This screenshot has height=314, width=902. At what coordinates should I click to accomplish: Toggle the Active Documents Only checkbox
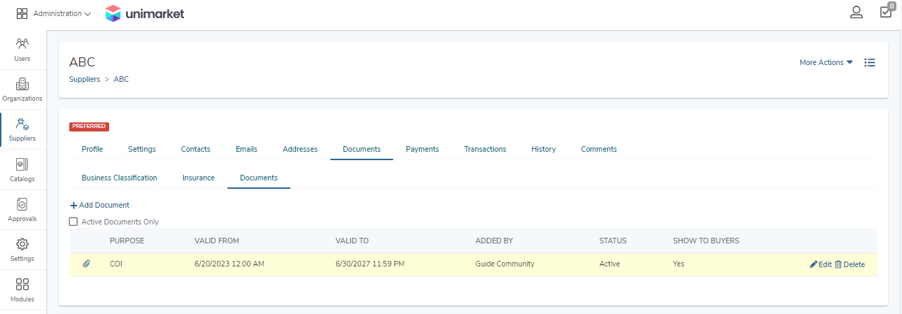click(x=73, y=222)
